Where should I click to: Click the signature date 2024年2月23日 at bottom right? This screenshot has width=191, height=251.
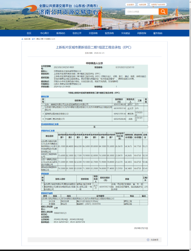(141, 228)
